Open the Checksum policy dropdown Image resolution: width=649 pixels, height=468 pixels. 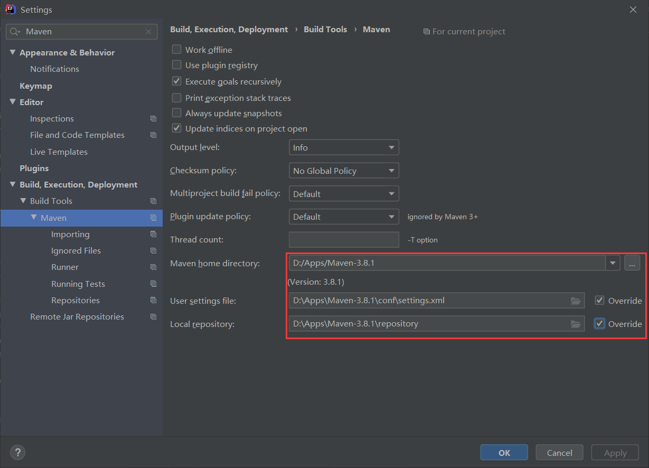pos(344,171)
